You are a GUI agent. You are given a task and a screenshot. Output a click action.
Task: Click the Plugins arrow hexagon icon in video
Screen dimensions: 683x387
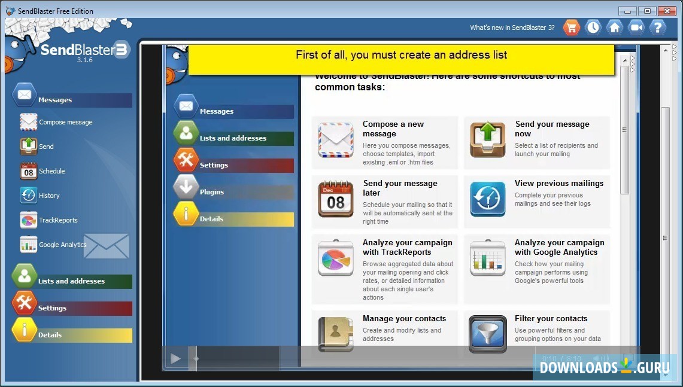[x=186, y=187]
